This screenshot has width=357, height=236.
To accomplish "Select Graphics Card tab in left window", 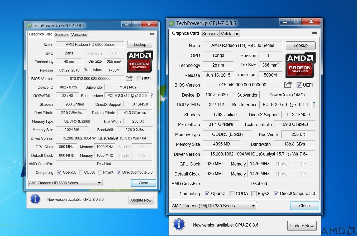I will (41, 34).
